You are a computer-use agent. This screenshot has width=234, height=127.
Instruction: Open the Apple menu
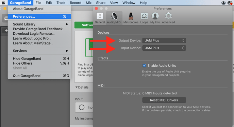(3, 3)
